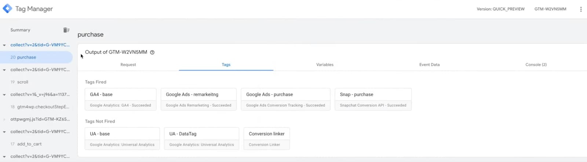Viewport: 587px width, 162px height.
Task: Click the Tags Fired section label
Action: [x=96, y=82]
